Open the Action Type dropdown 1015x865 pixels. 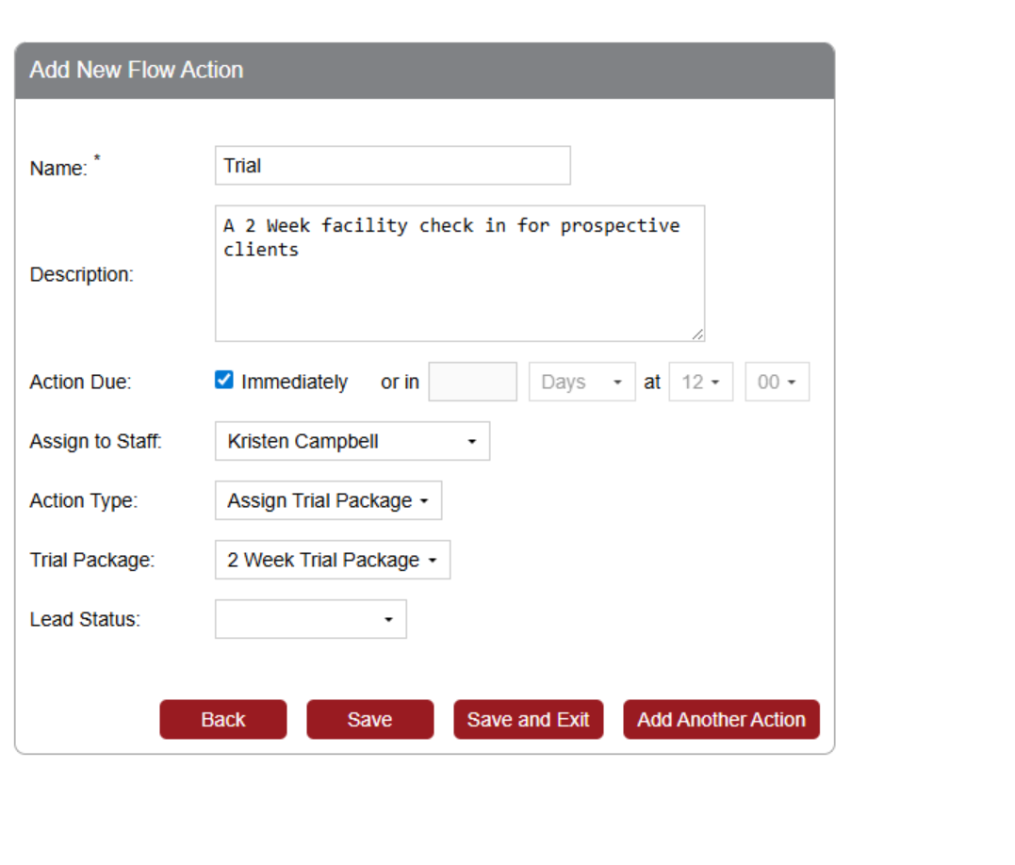click(328, 500)
